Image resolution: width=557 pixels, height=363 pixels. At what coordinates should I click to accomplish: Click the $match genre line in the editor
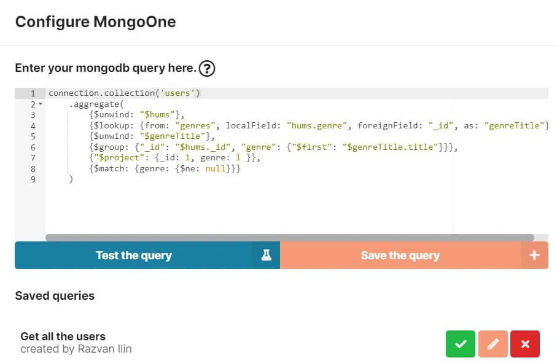tap(165, 168)
